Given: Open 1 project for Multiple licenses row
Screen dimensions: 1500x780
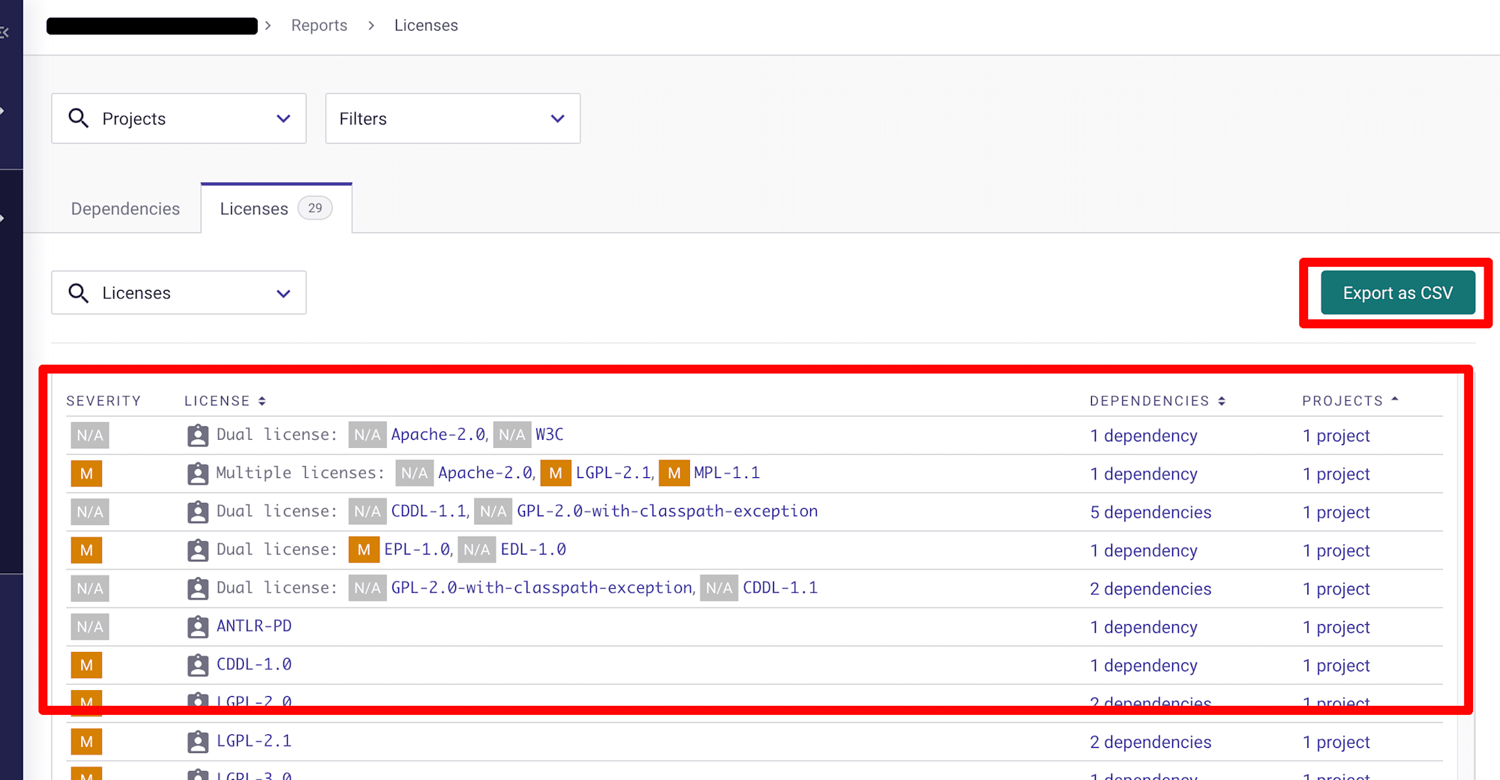Looking at the screenshot, I should pos(1336,474).
